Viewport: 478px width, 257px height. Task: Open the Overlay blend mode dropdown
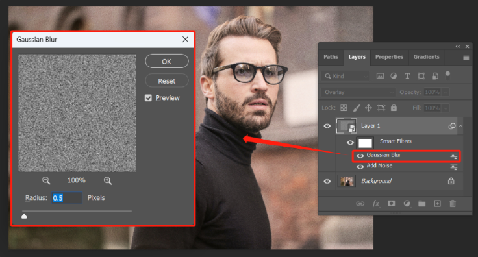click(x=358, y=92)
